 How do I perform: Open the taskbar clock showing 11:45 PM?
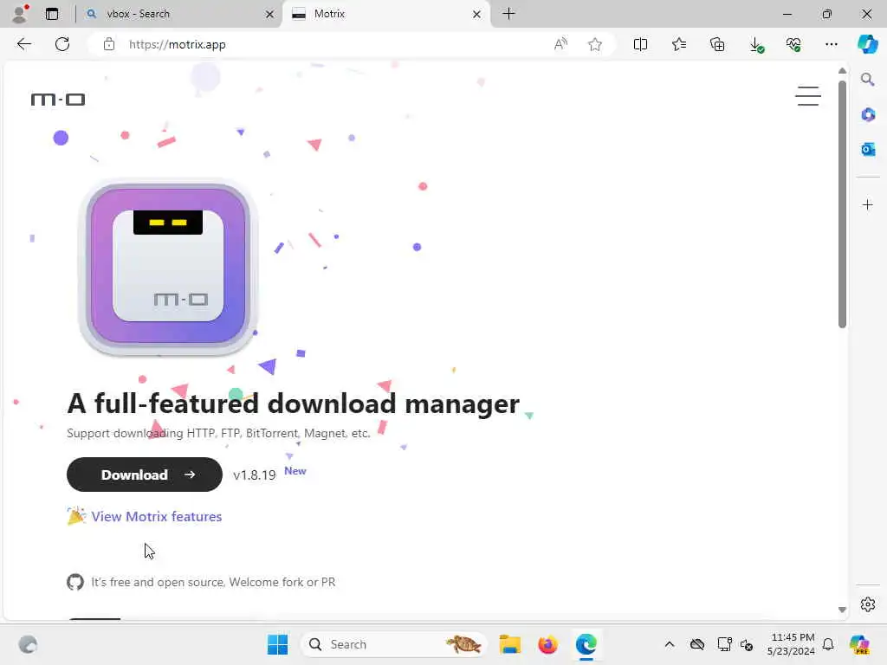pyautogui.click(x=792, y=644)
